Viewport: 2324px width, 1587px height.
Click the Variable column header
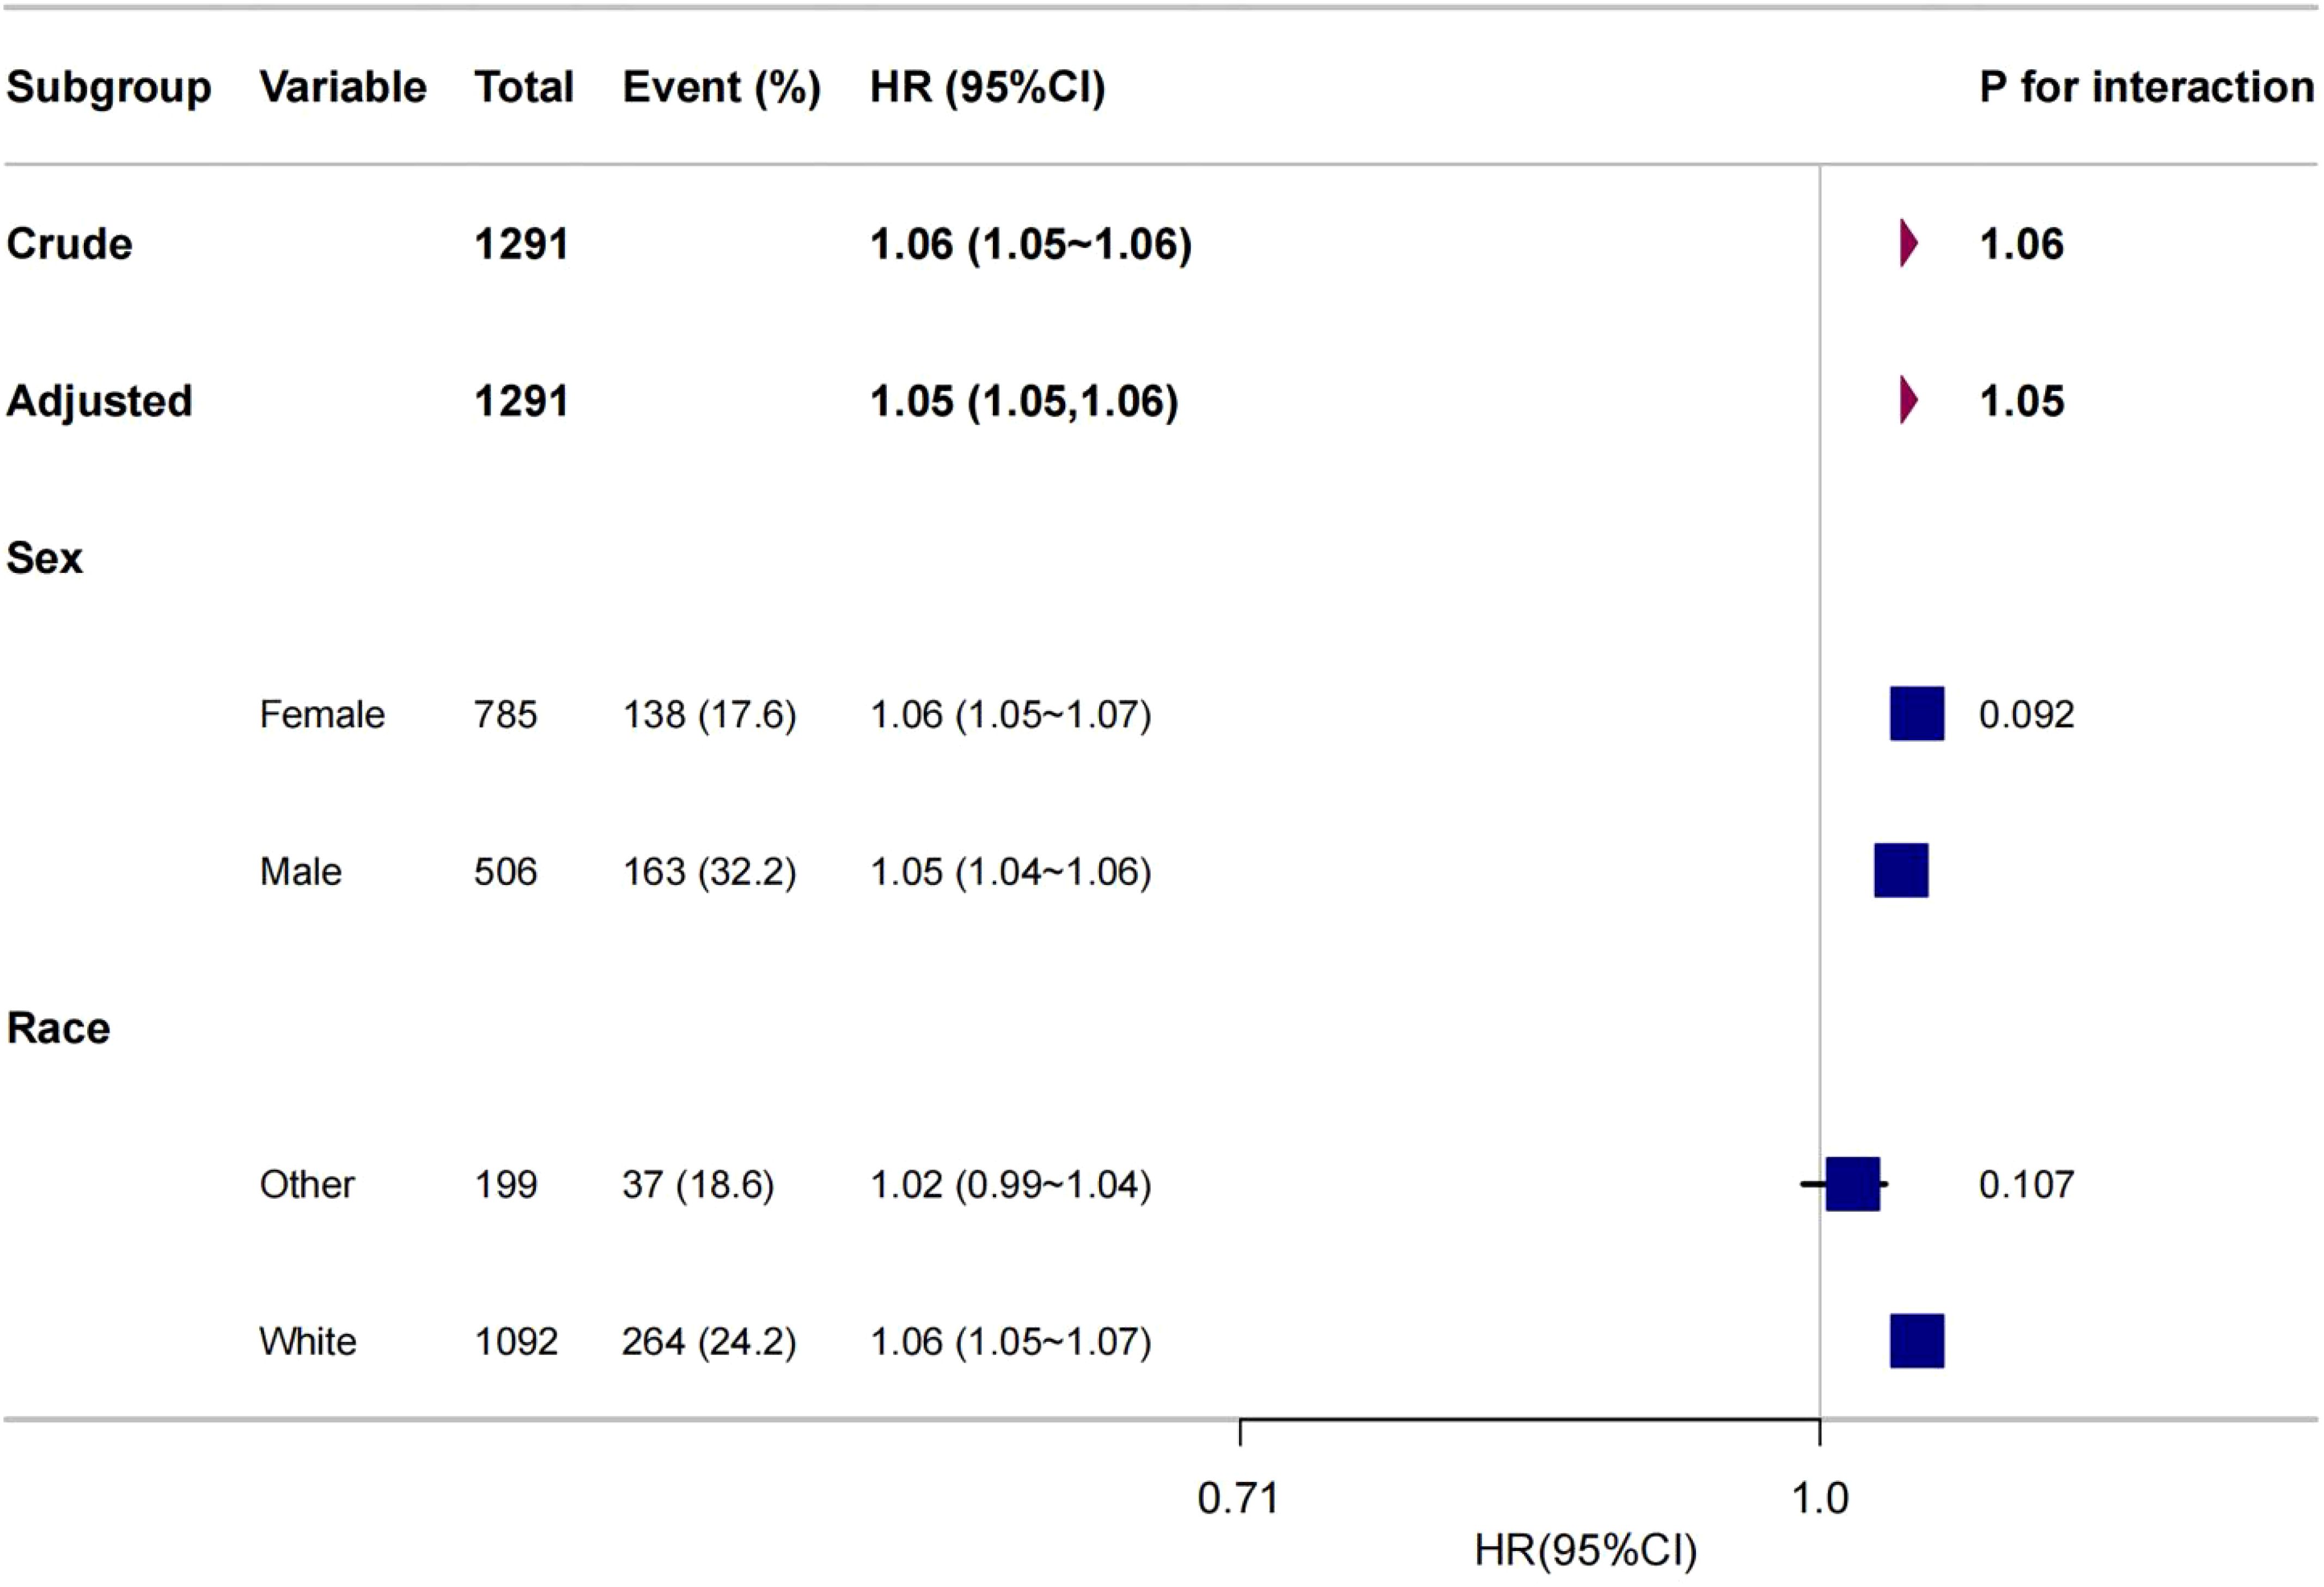tap(343, 87)
